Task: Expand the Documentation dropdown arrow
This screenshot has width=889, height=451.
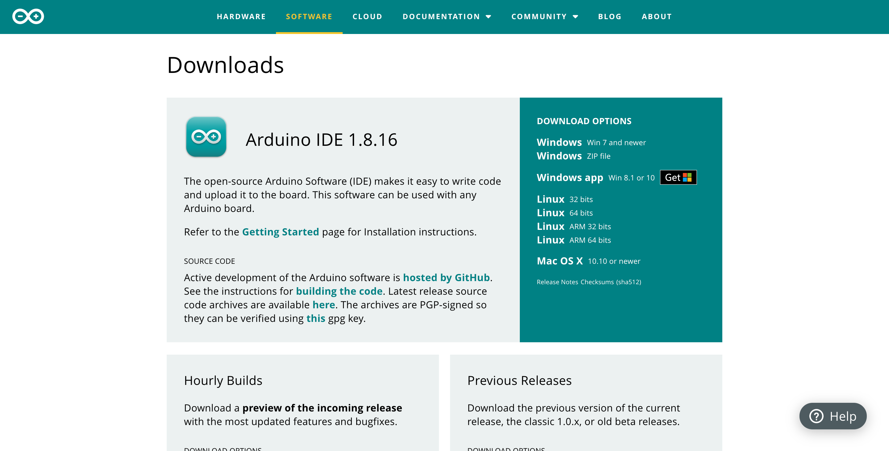Action: 488,17
